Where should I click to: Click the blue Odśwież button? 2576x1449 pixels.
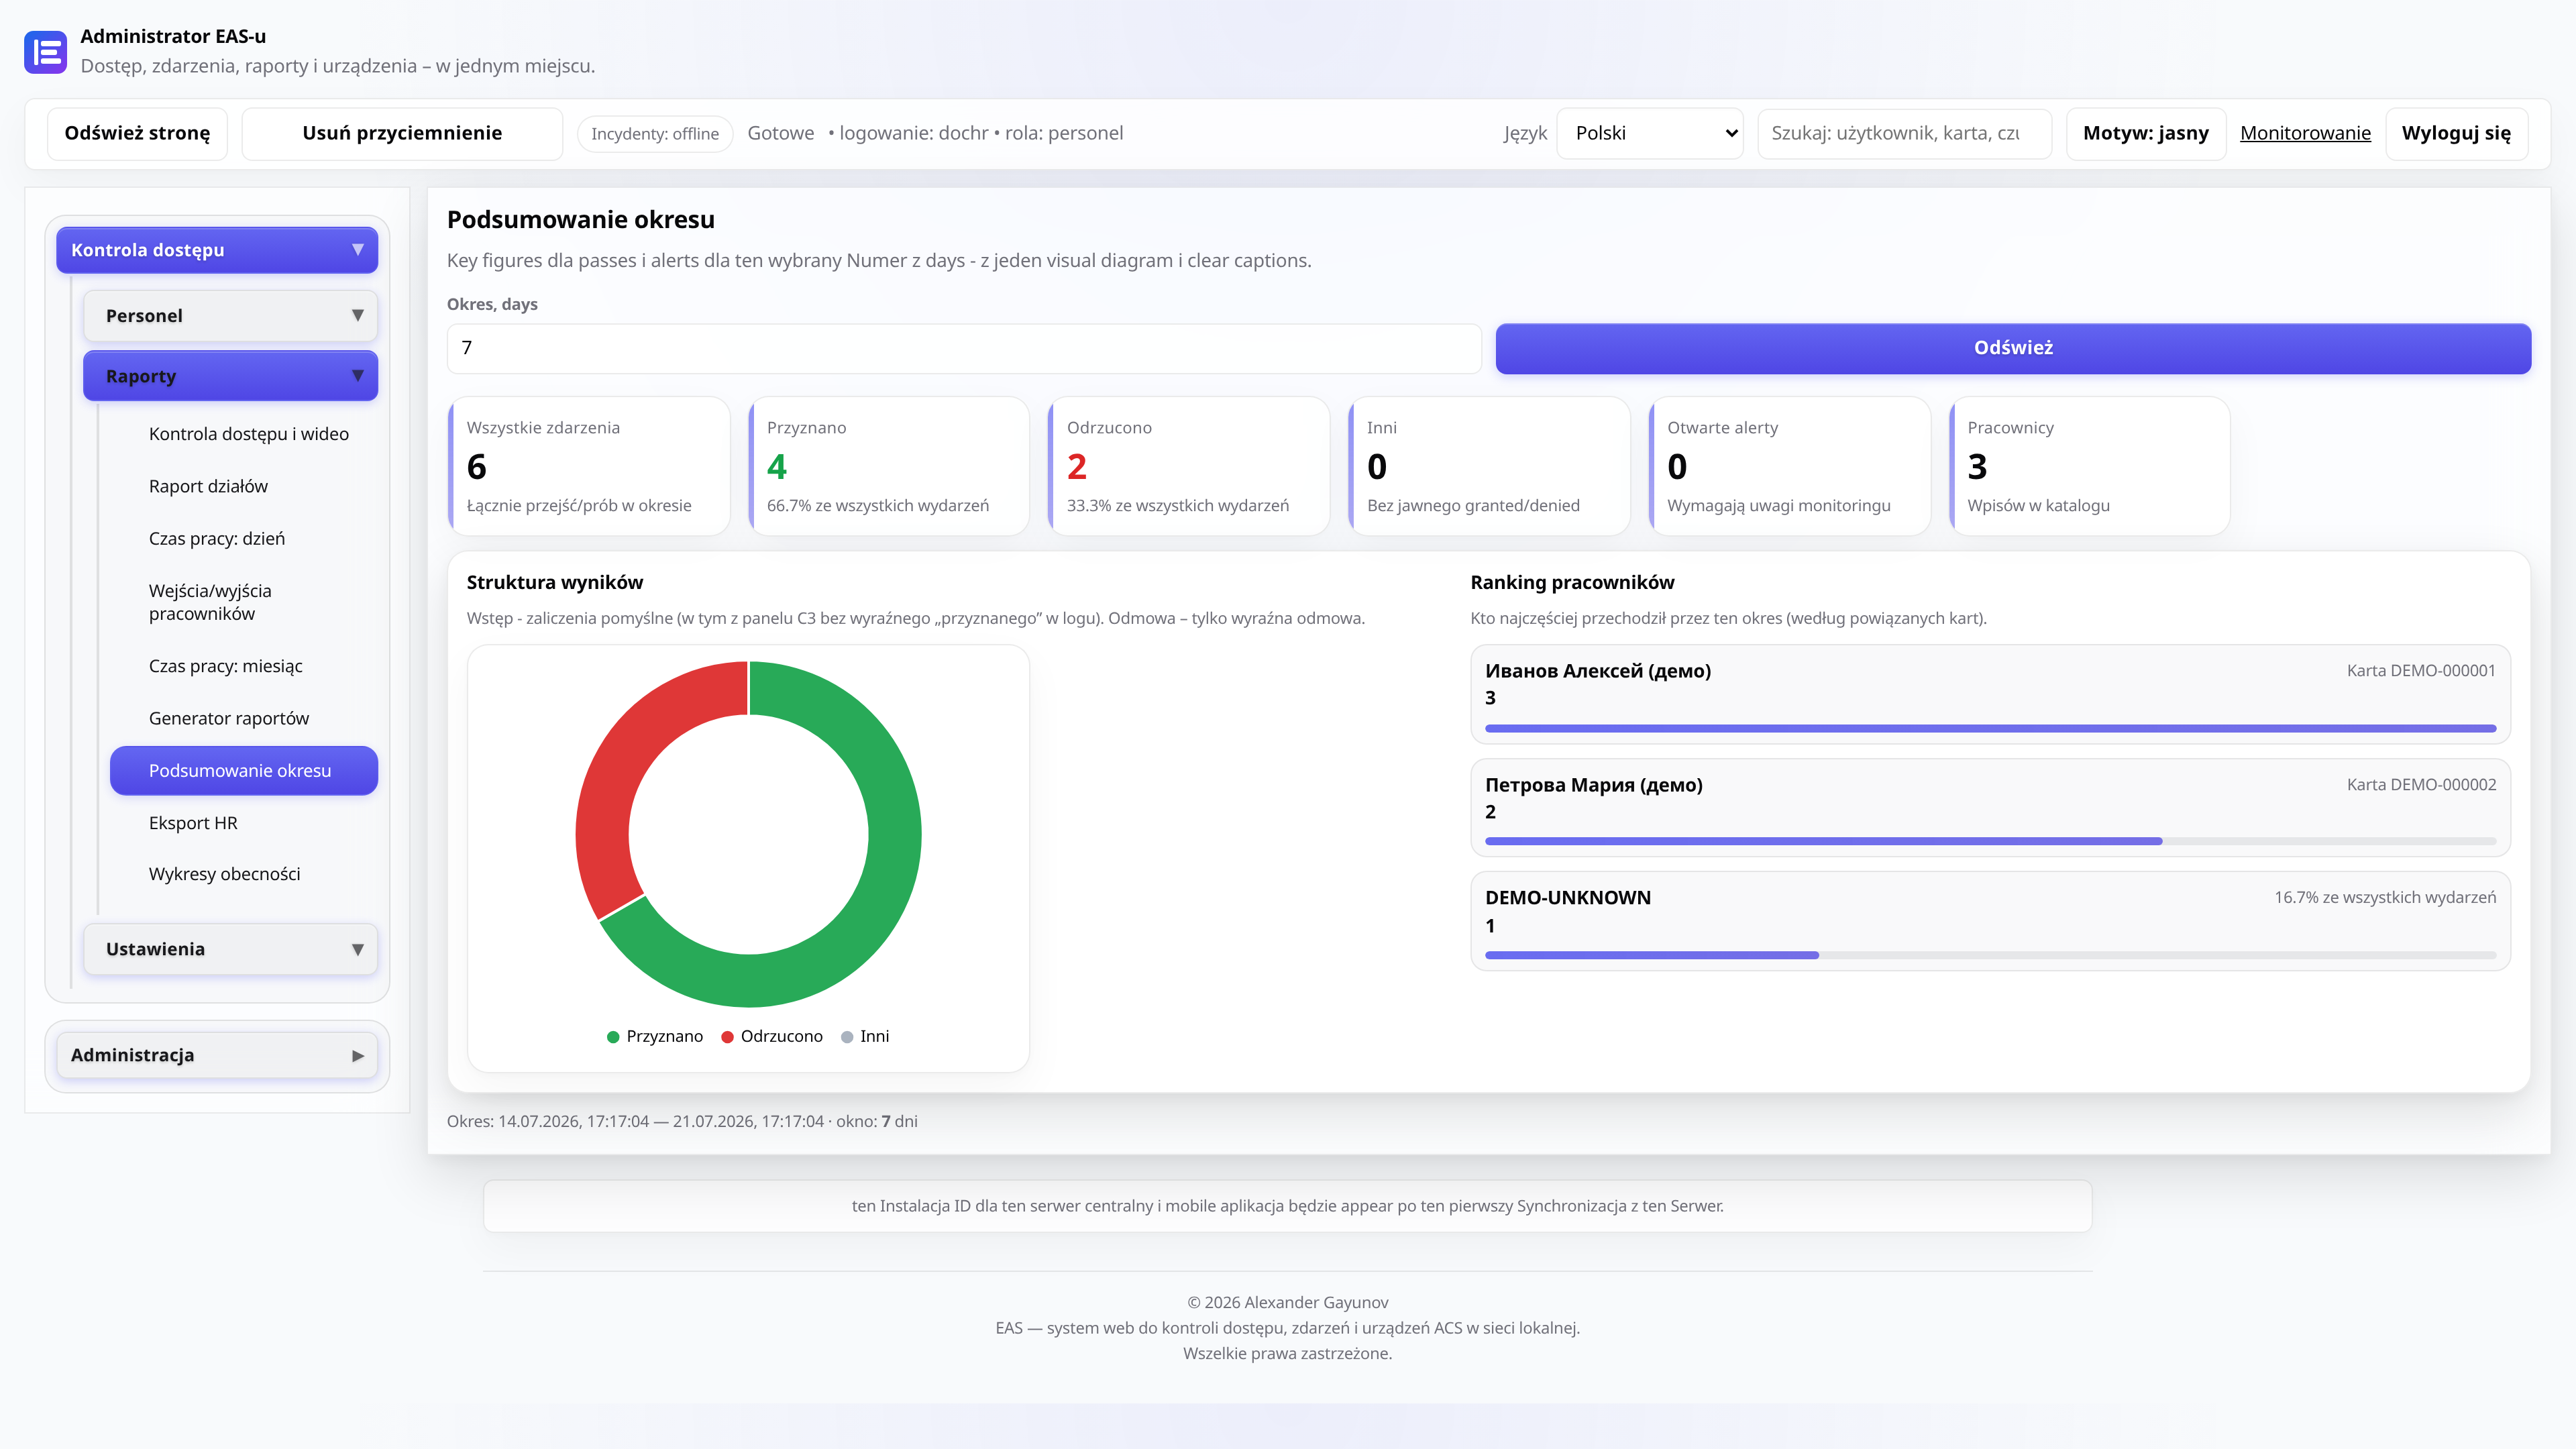click(x=2013, y=348)
